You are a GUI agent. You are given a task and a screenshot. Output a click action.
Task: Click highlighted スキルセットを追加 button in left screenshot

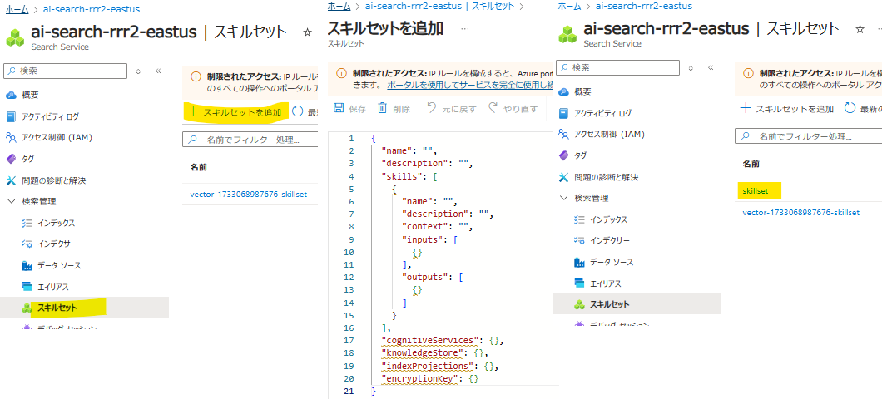[236, 112]
